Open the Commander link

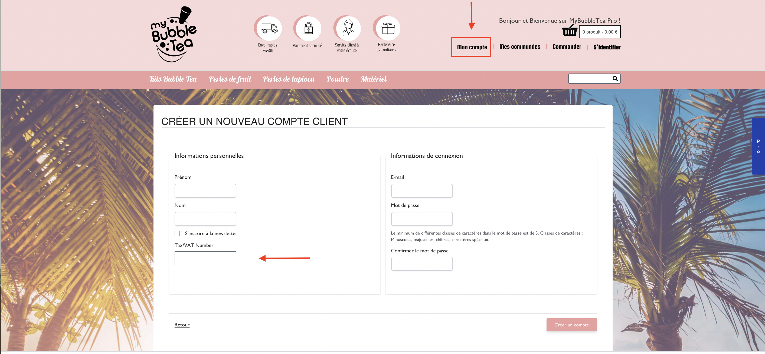(x=567, y=47)
